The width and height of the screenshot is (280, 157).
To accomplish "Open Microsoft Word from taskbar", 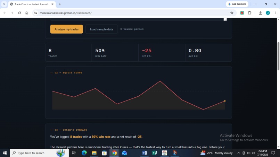I will coord(145,153).
